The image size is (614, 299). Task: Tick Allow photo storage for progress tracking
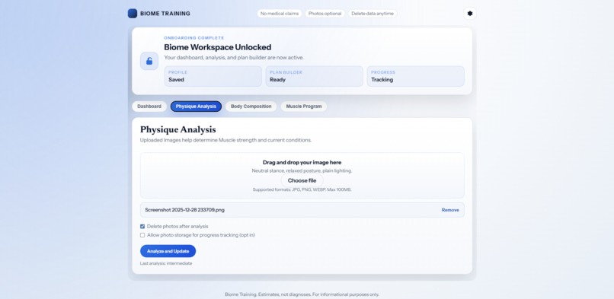pos(142,235)
